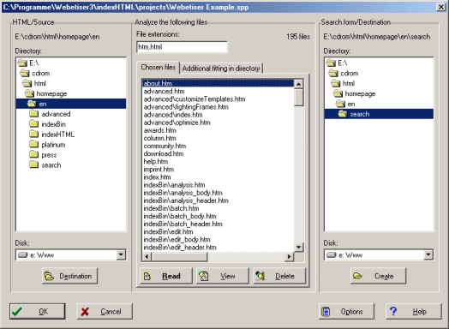This screenshot has width=449, height=329.
Task: Select indexHTML folder in source tree
Action: click(x=51, y=135)
